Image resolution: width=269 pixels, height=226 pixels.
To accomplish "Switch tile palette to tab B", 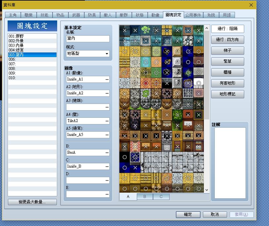I will click(145, 197).
